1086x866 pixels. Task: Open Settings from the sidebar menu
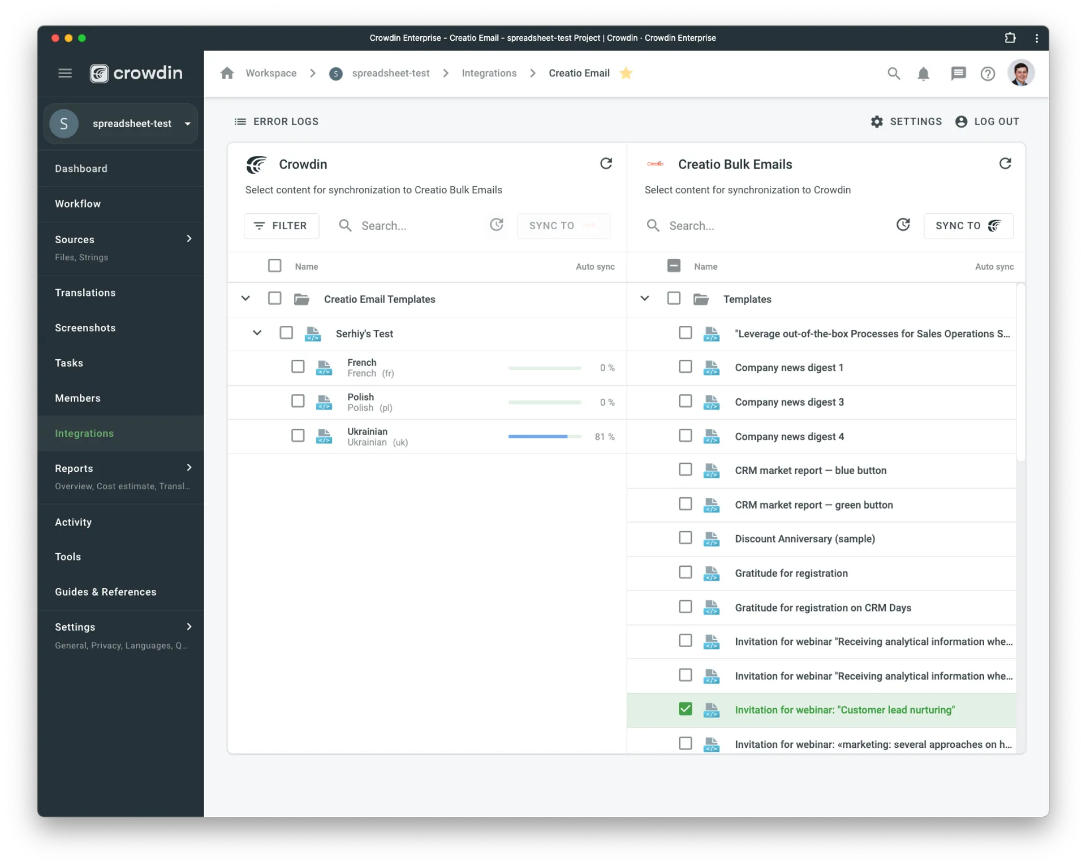click(x=75, y=627)
